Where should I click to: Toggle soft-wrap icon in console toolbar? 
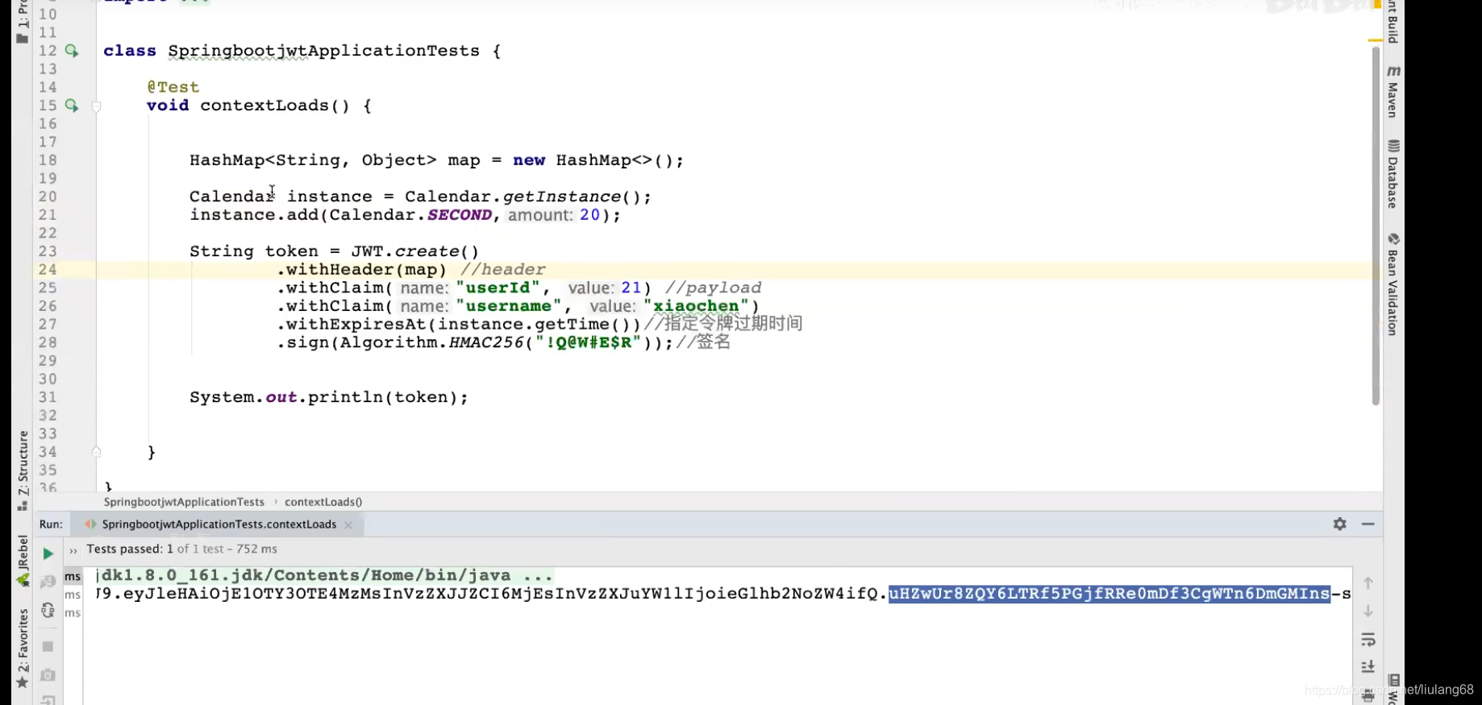click(1368, 640)
